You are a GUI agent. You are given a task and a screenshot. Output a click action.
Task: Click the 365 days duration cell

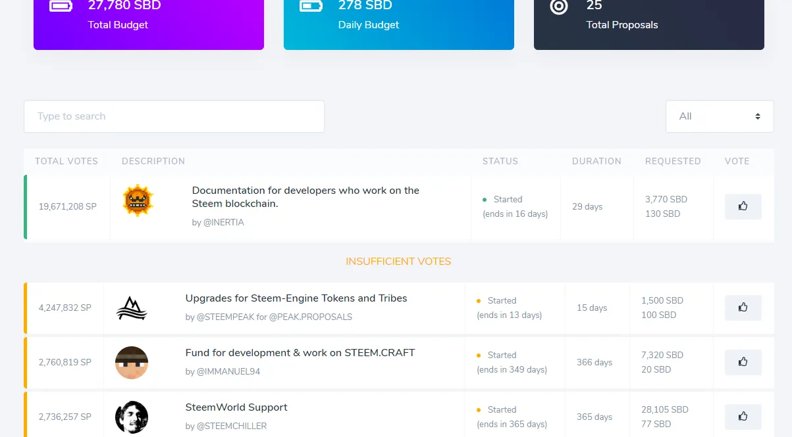point(594,417)
